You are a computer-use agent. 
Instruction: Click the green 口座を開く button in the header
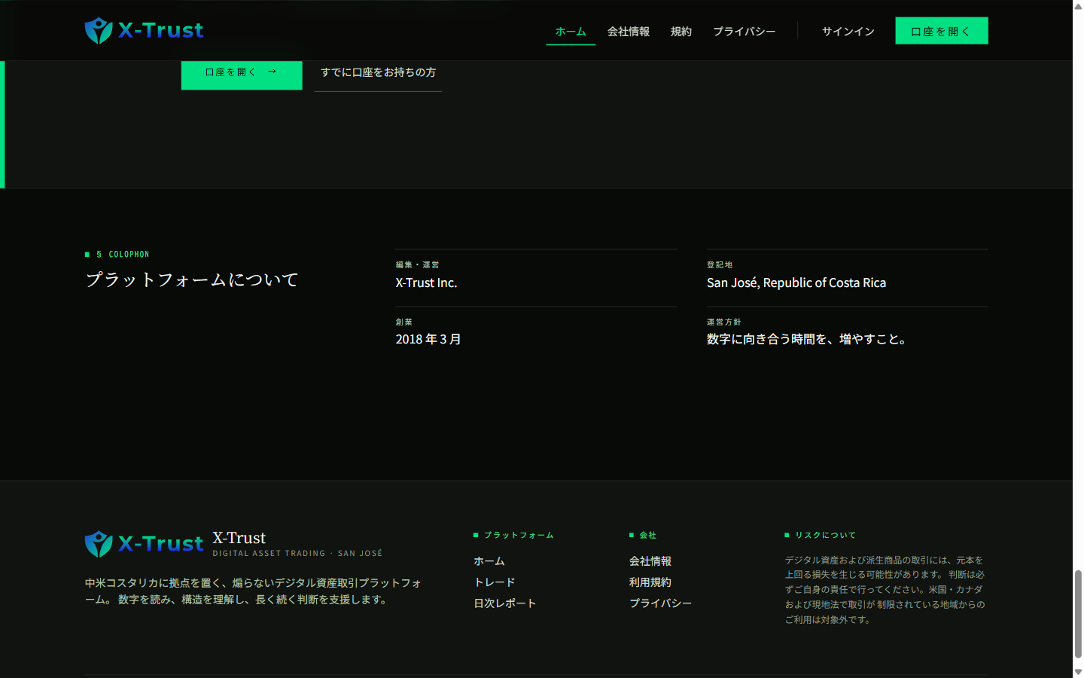pos(942,31)
